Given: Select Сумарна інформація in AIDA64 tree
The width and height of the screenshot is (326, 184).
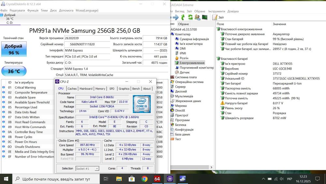Looking at the screenshot, I should pyautogui.click(x=192, y=39).
